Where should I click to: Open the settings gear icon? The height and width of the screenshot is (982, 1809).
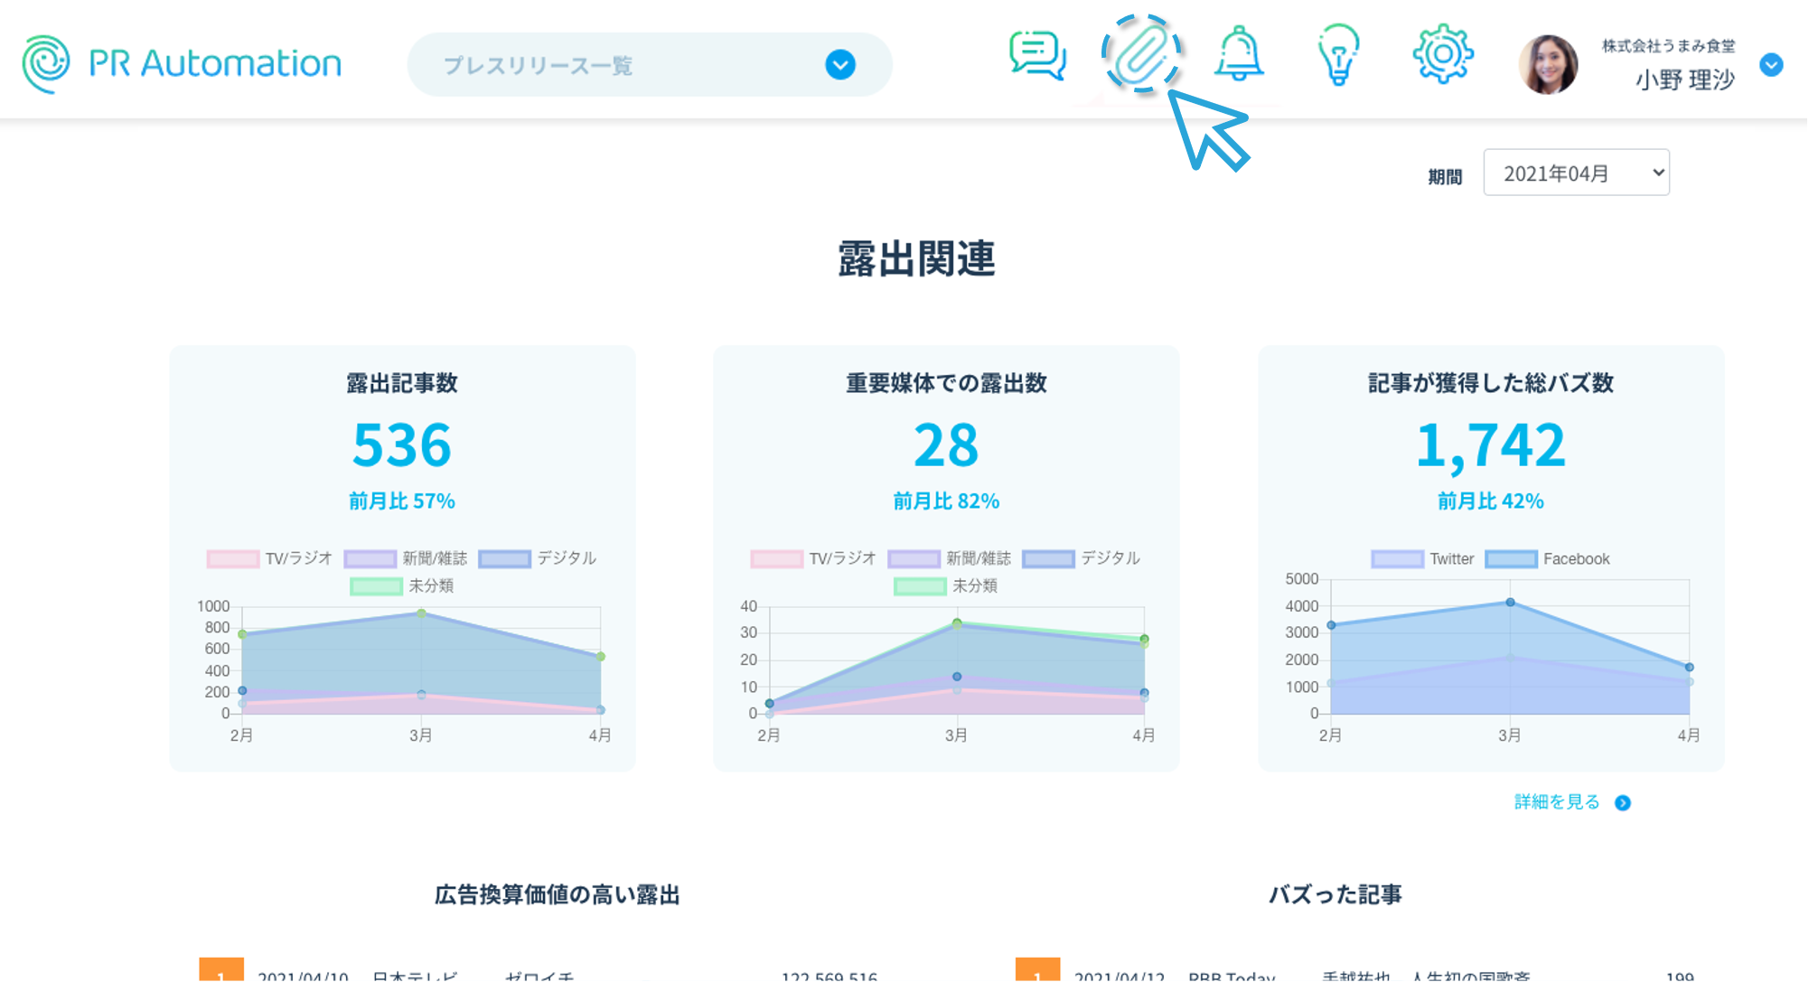coord(1442,54)
